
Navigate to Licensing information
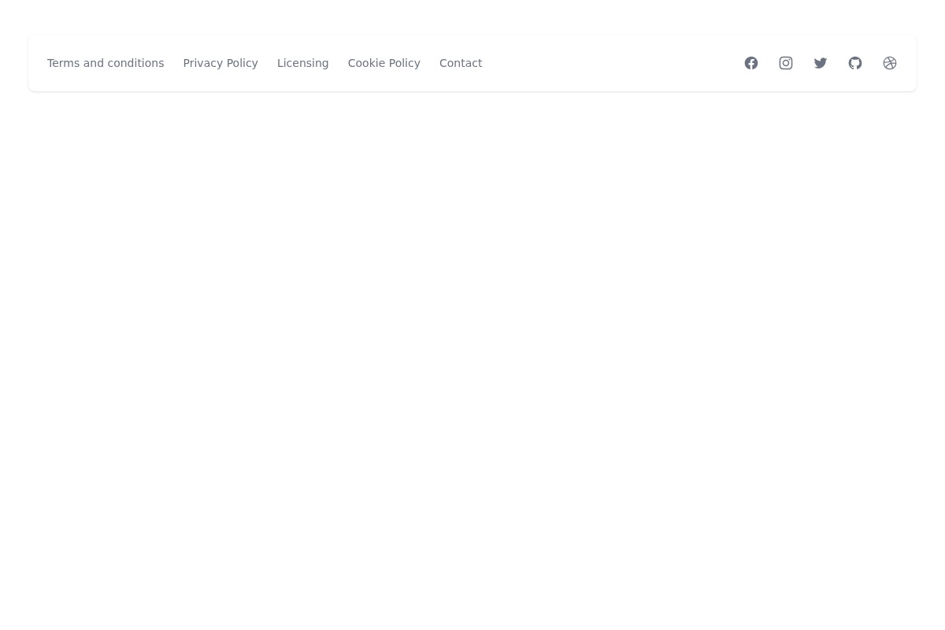click(302, 63)
